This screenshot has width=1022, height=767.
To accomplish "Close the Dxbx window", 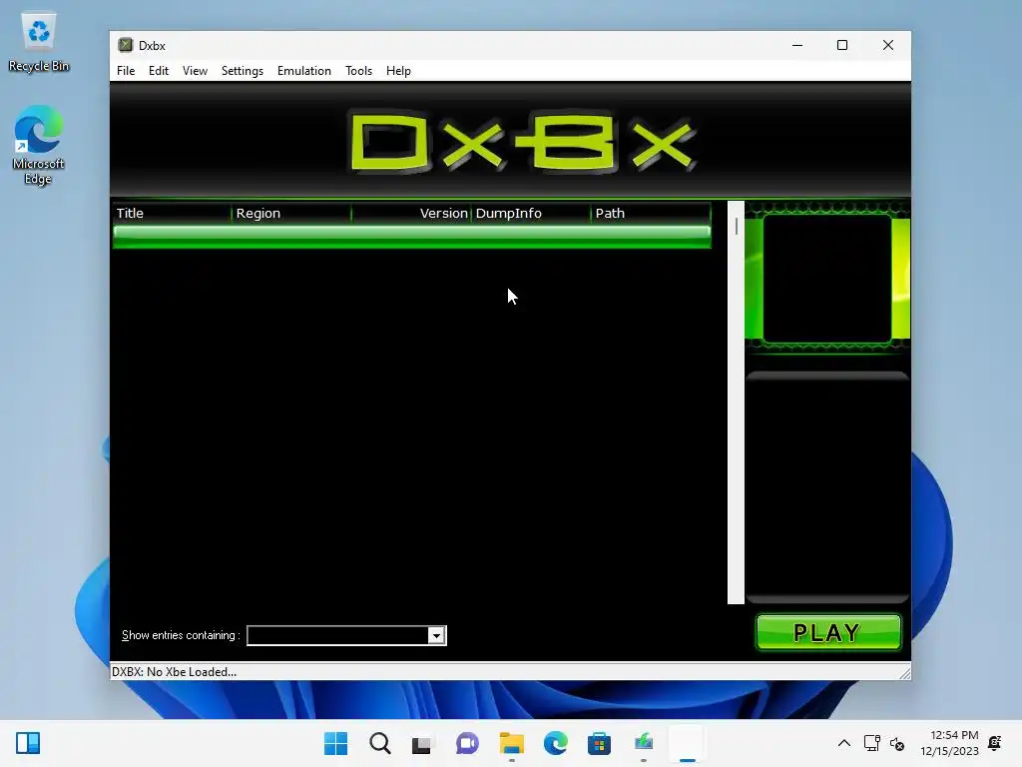I will pyautogui.click(x=887, y=45).
